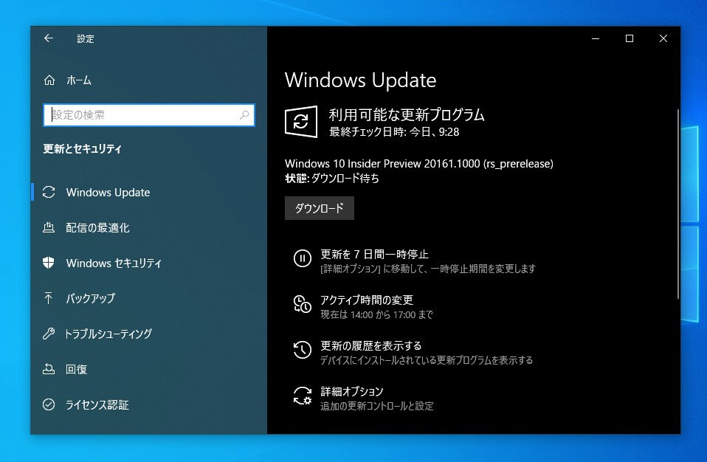Open トラブルシューティング page
The image size is (707, 462).
click(108, 334)
